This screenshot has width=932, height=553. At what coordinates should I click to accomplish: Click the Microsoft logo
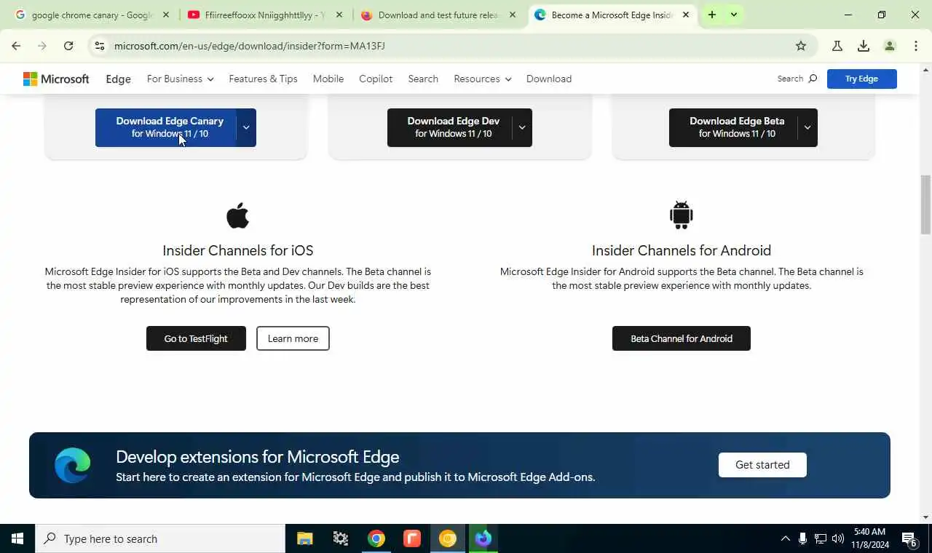pos(56,79)
